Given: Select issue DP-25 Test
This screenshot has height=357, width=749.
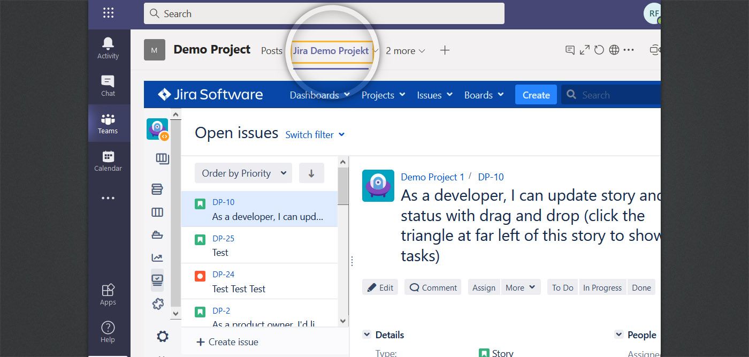Looking at the screenshot, I should tap(259, 245).
